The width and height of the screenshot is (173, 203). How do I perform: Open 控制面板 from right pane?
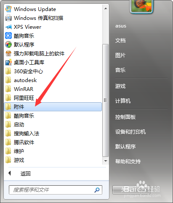coord(125,117)
